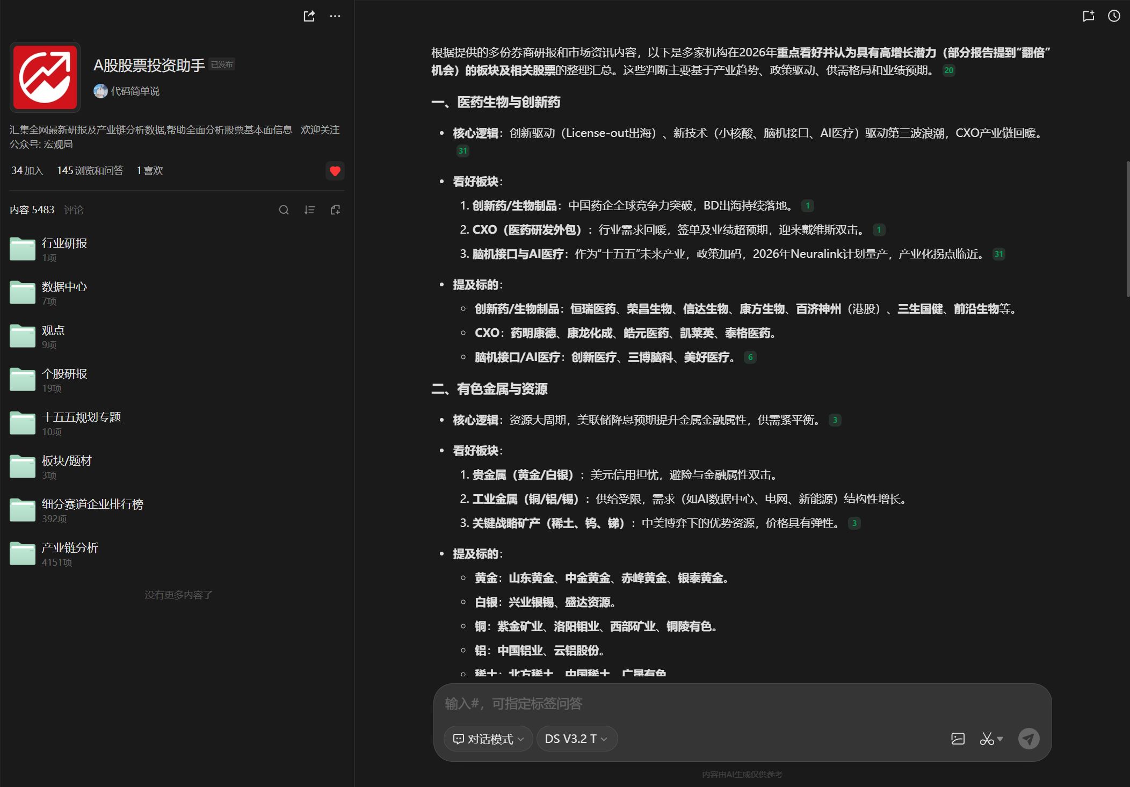Click the green citation badge 20 after the intro
The image size is (1130, 787).
tap(949, 70)
